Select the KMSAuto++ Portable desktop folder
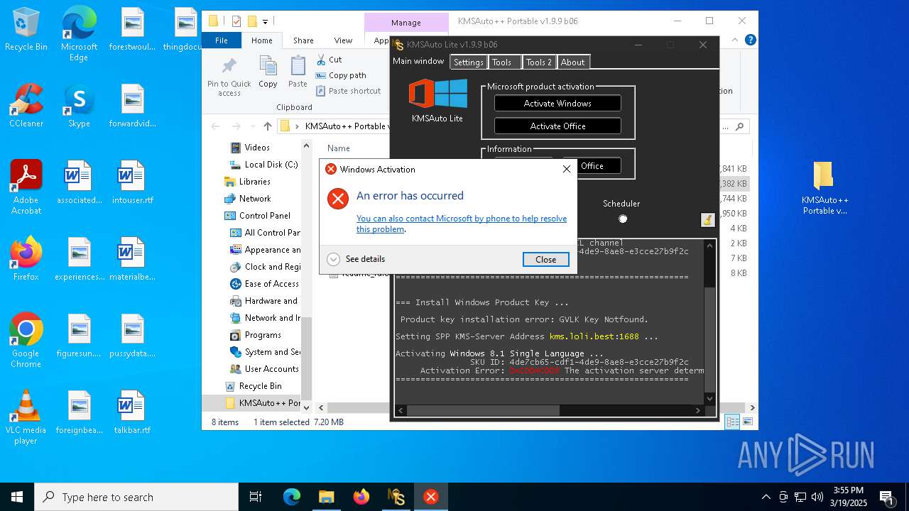The width and height of the screenshot is (909, 511). (824, 188)
